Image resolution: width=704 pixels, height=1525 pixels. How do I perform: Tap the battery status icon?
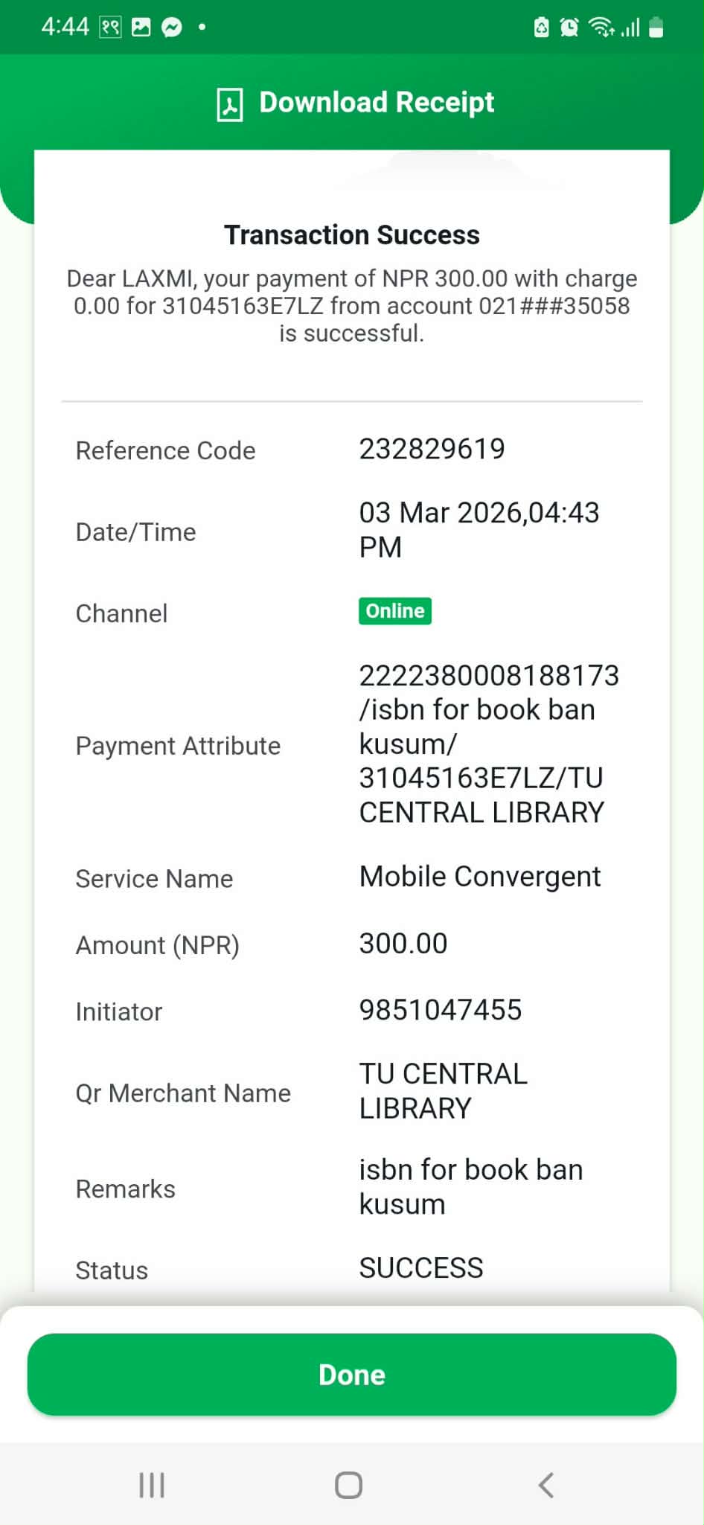pos(656,28)
